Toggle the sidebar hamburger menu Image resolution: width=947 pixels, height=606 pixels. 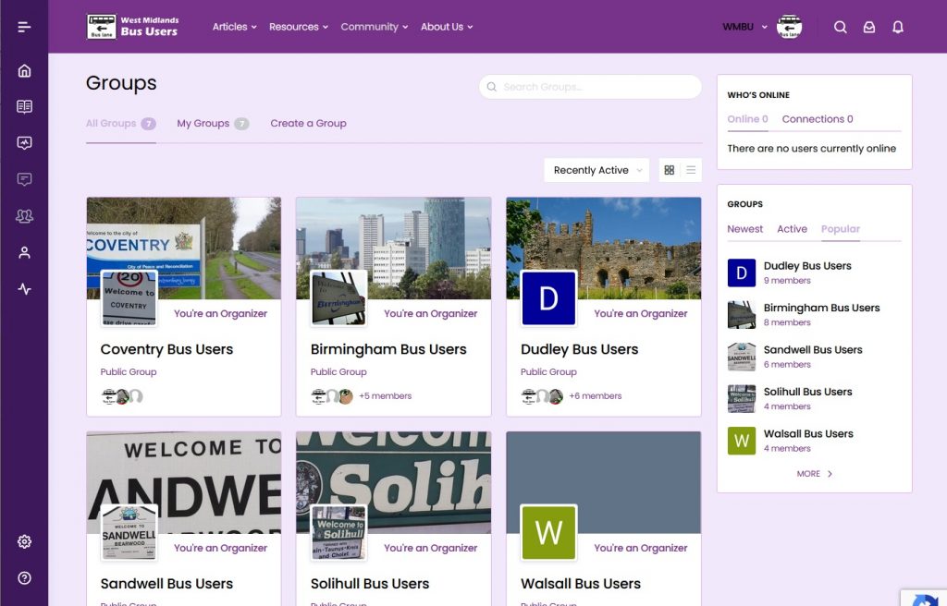(24, 27)
